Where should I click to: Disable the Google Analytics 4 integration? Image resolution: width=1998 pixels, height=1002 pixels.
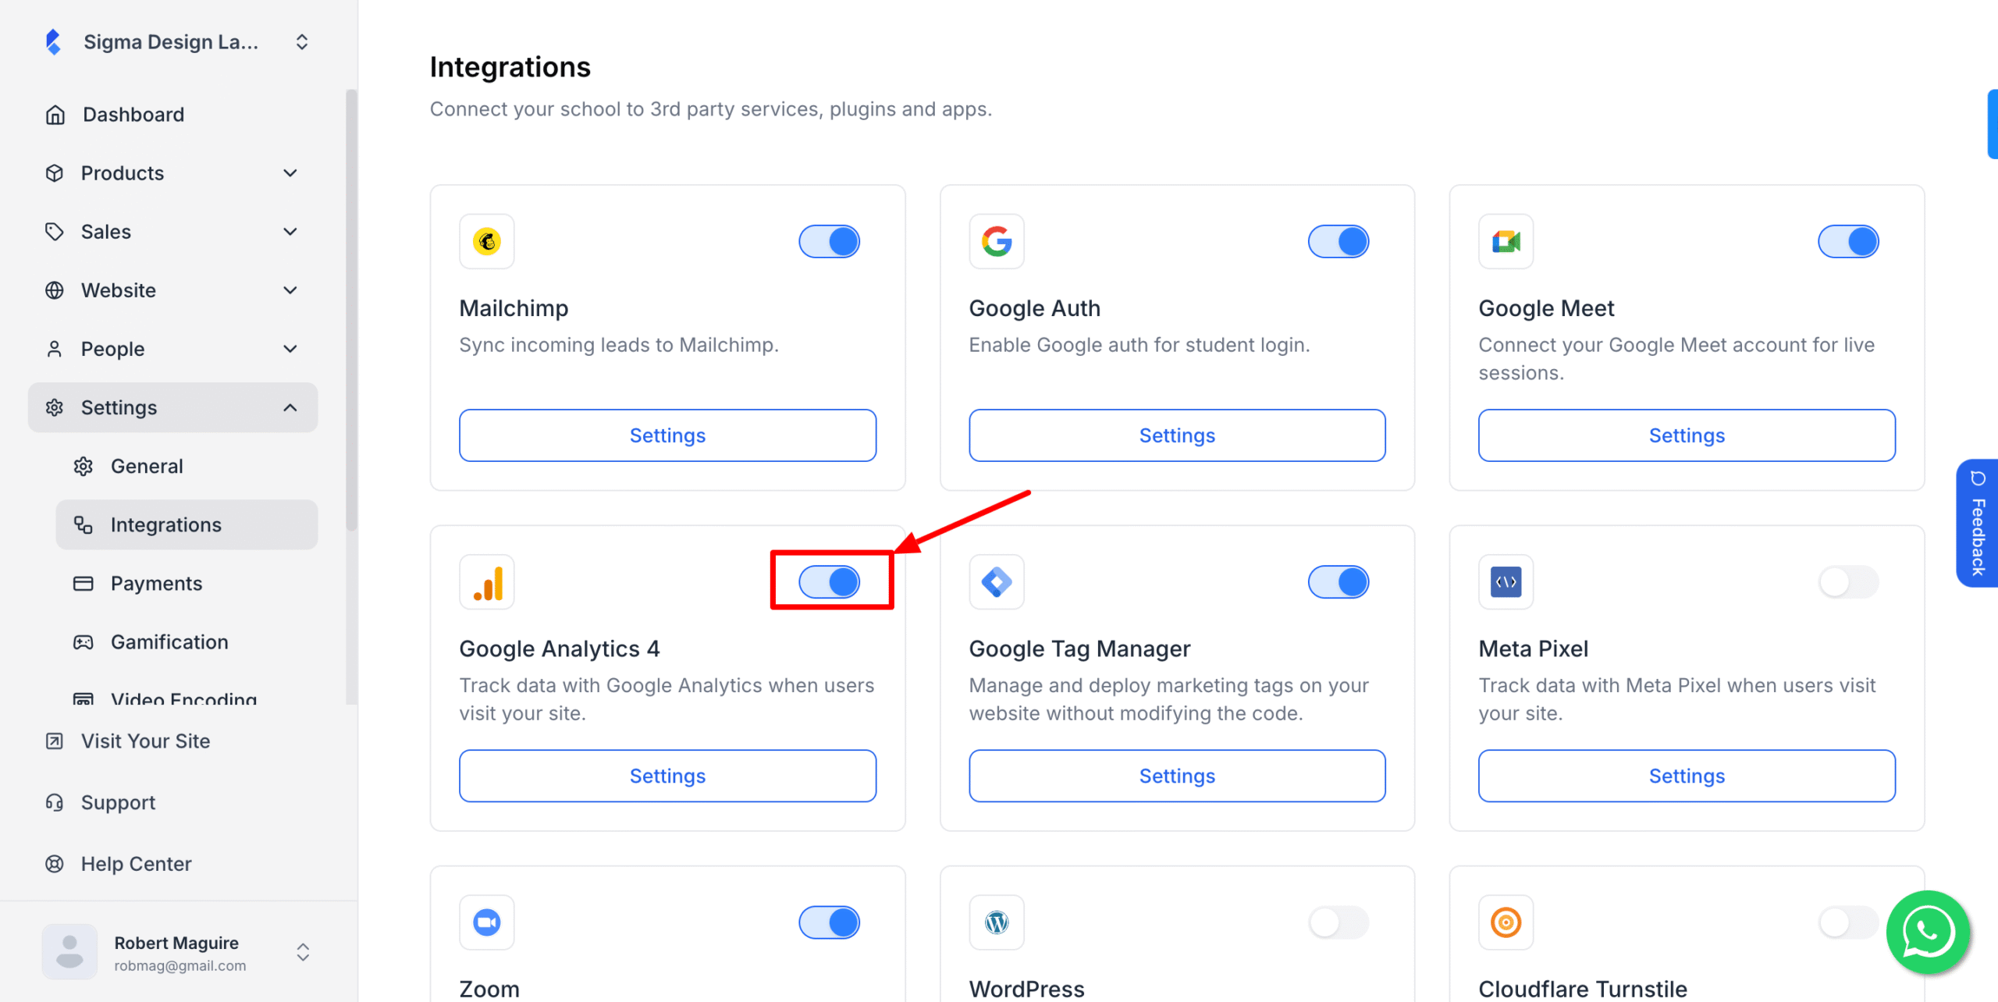click(x=830, y=581)
